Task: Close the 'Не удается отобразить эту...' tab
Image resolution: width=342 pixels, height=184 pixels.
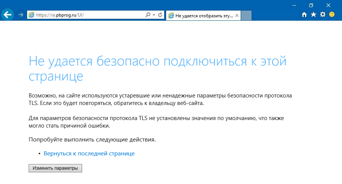Action: [x=237, y=15]
